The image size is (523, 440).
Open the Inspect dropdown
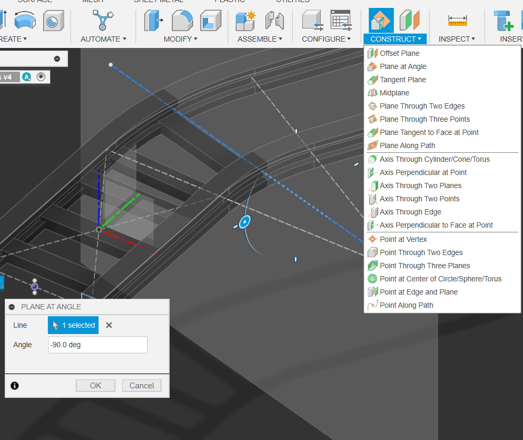pyautogui.click(x=457, y=39)
